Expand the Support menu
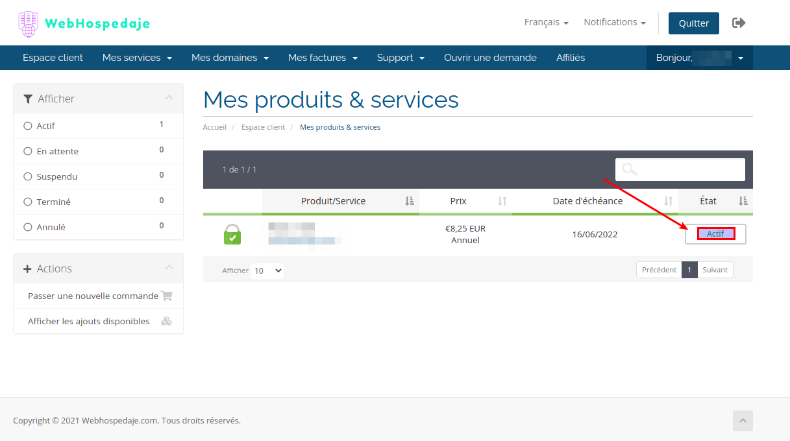 (x=401, y=58)
